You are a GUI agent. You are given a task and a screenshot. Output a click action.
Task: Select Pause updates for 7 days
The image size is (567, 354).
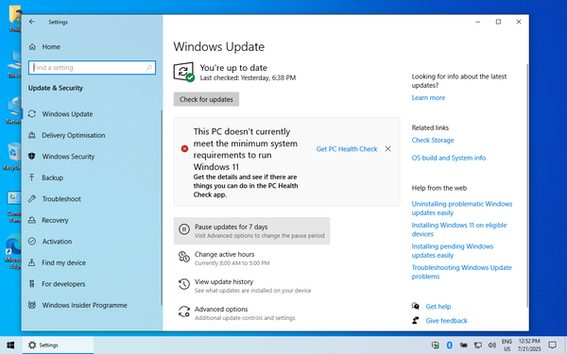click(251, 231)
